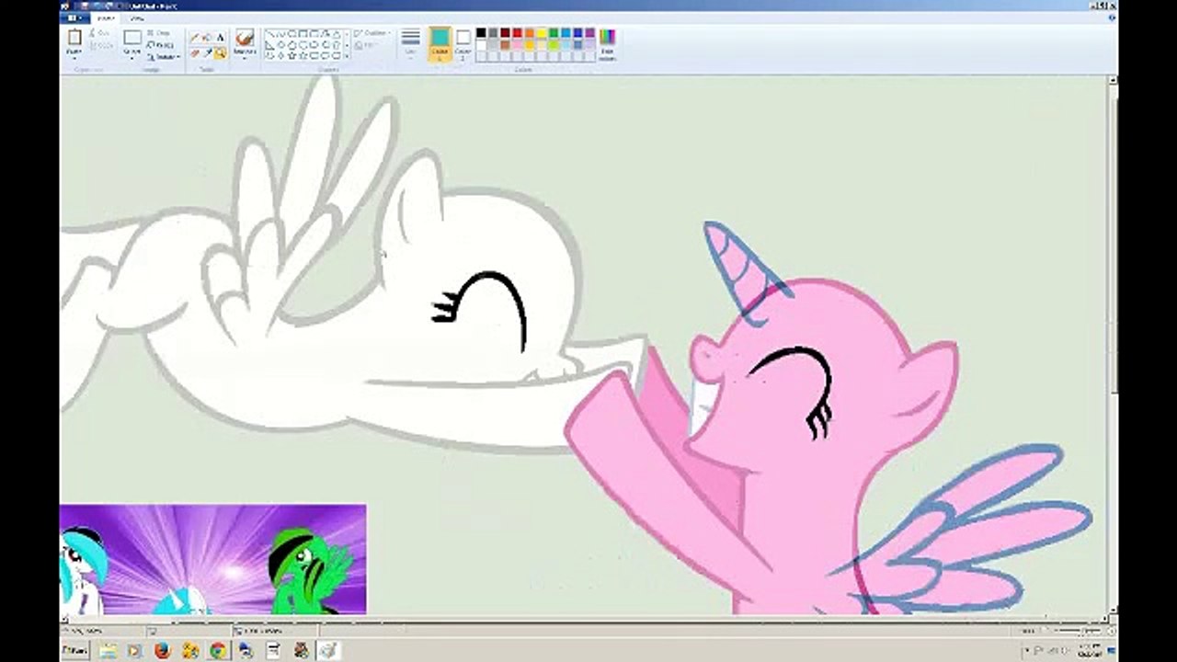This screenshot has width=1177, height=662.
Task: Click the purple reference picture thumbnail
Action: coord(213,559)
